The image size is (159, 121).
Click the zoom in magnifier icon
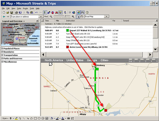click(x=73, y=17)
